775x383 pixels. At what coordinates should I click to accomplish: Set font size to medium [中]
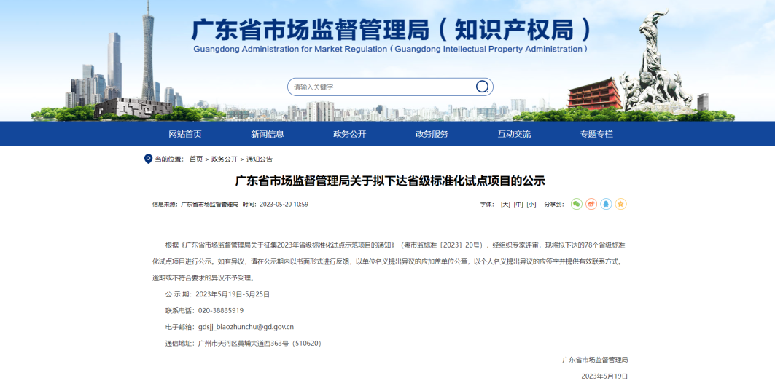518,205
